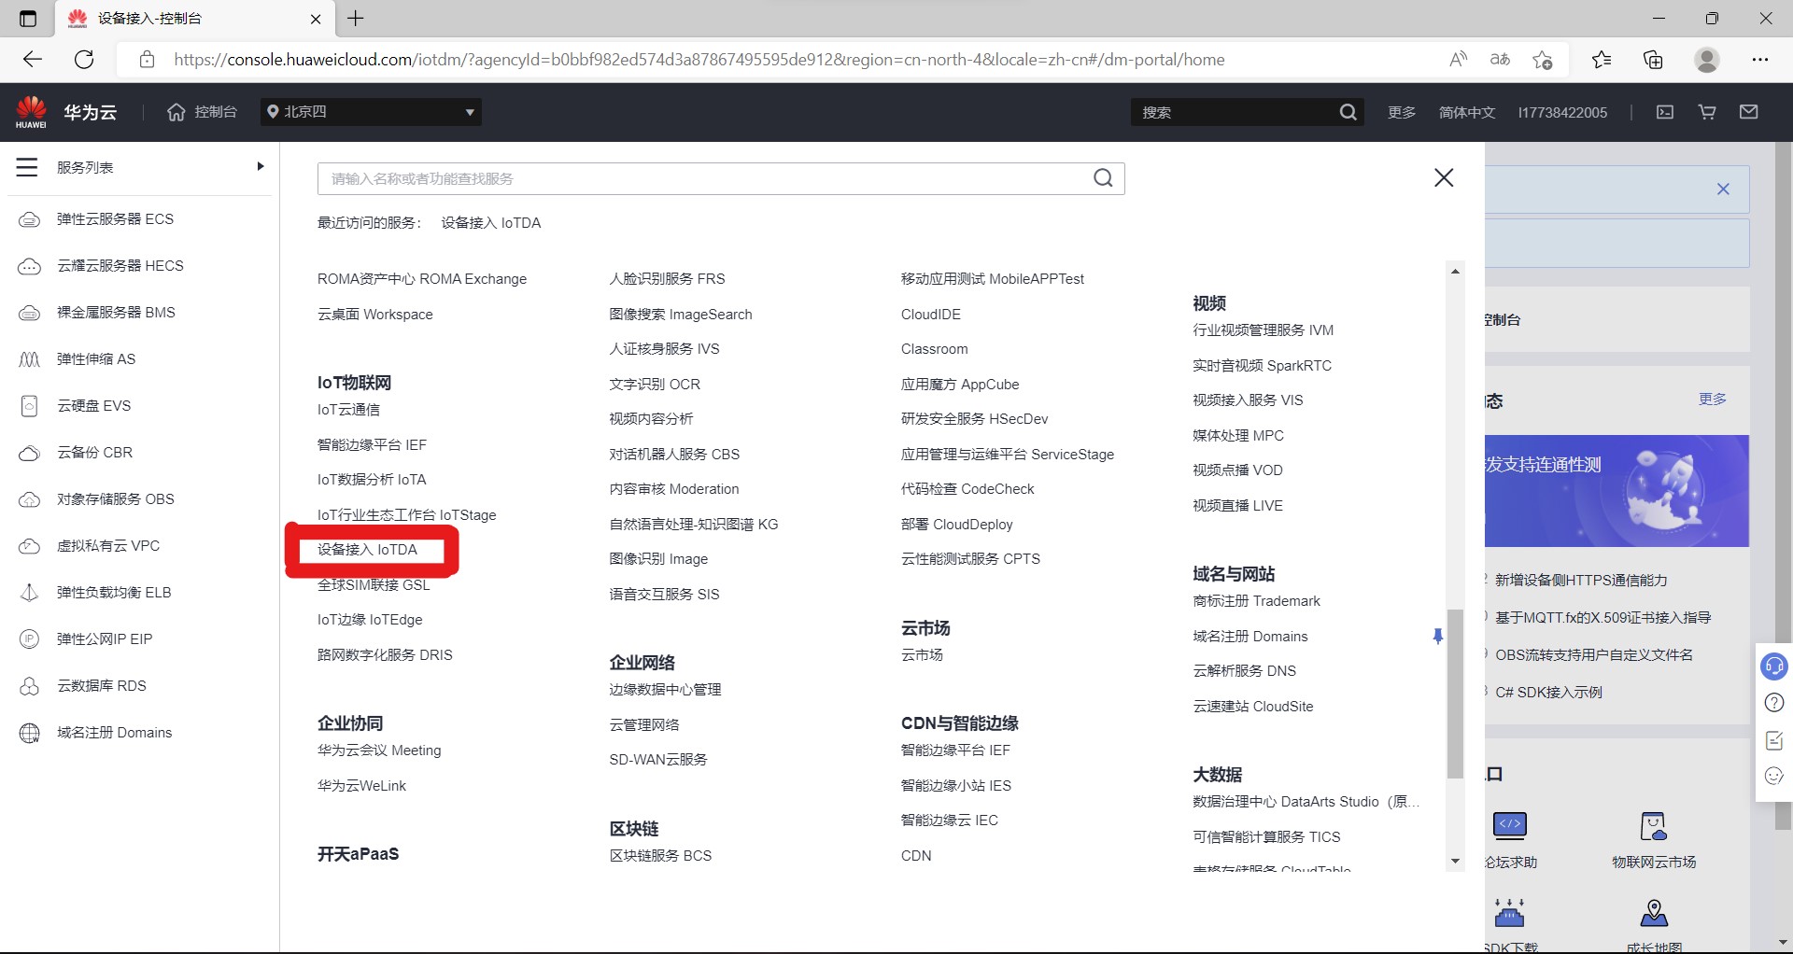Toggle the hamburger menu icon
Screen dimensions: 1793x954
pyautogui.click(x=27, y=167)
